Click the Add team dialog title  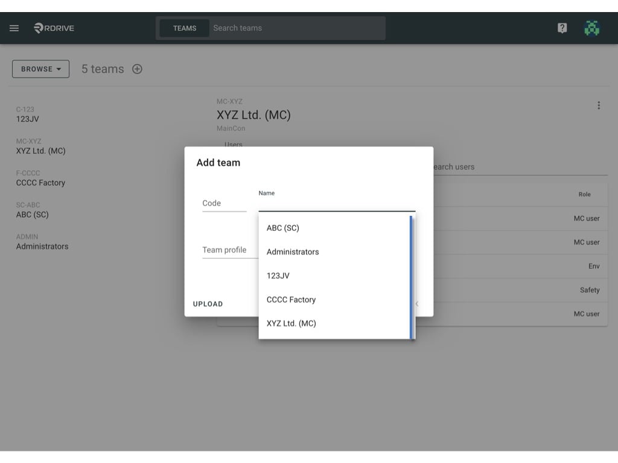point(218,163)
